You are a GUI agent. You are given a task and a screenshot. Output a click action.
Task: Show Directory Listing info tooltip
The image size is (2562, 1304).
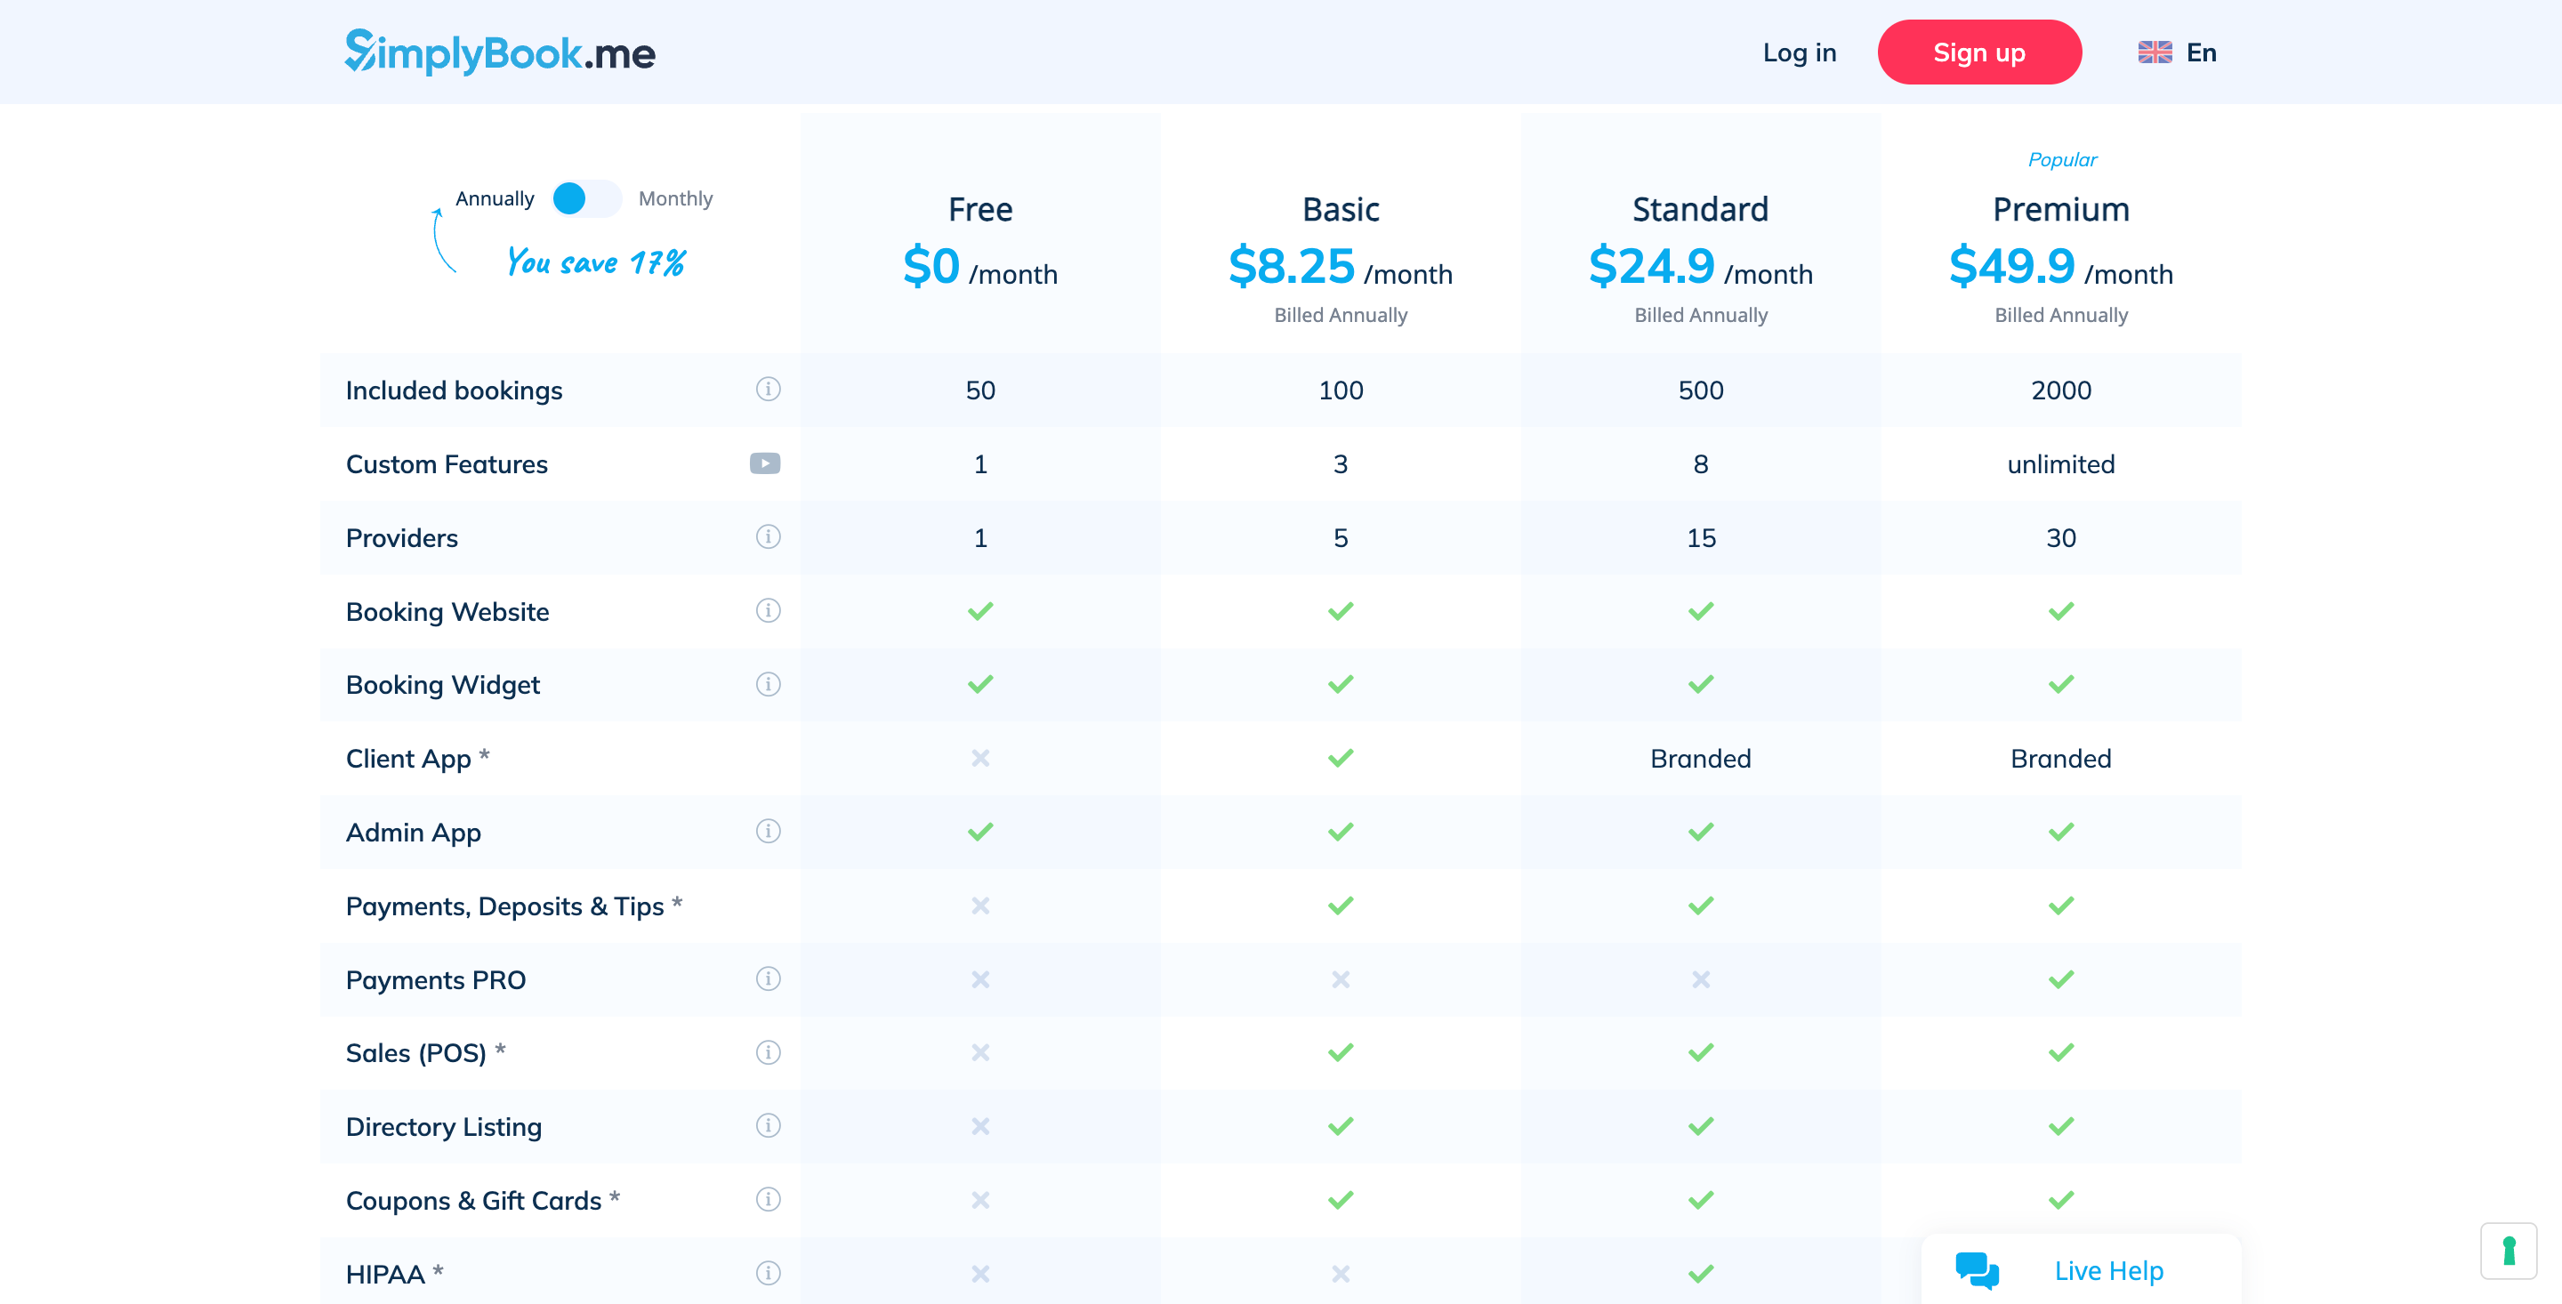pyautogui.click(x=768, y=1126)
